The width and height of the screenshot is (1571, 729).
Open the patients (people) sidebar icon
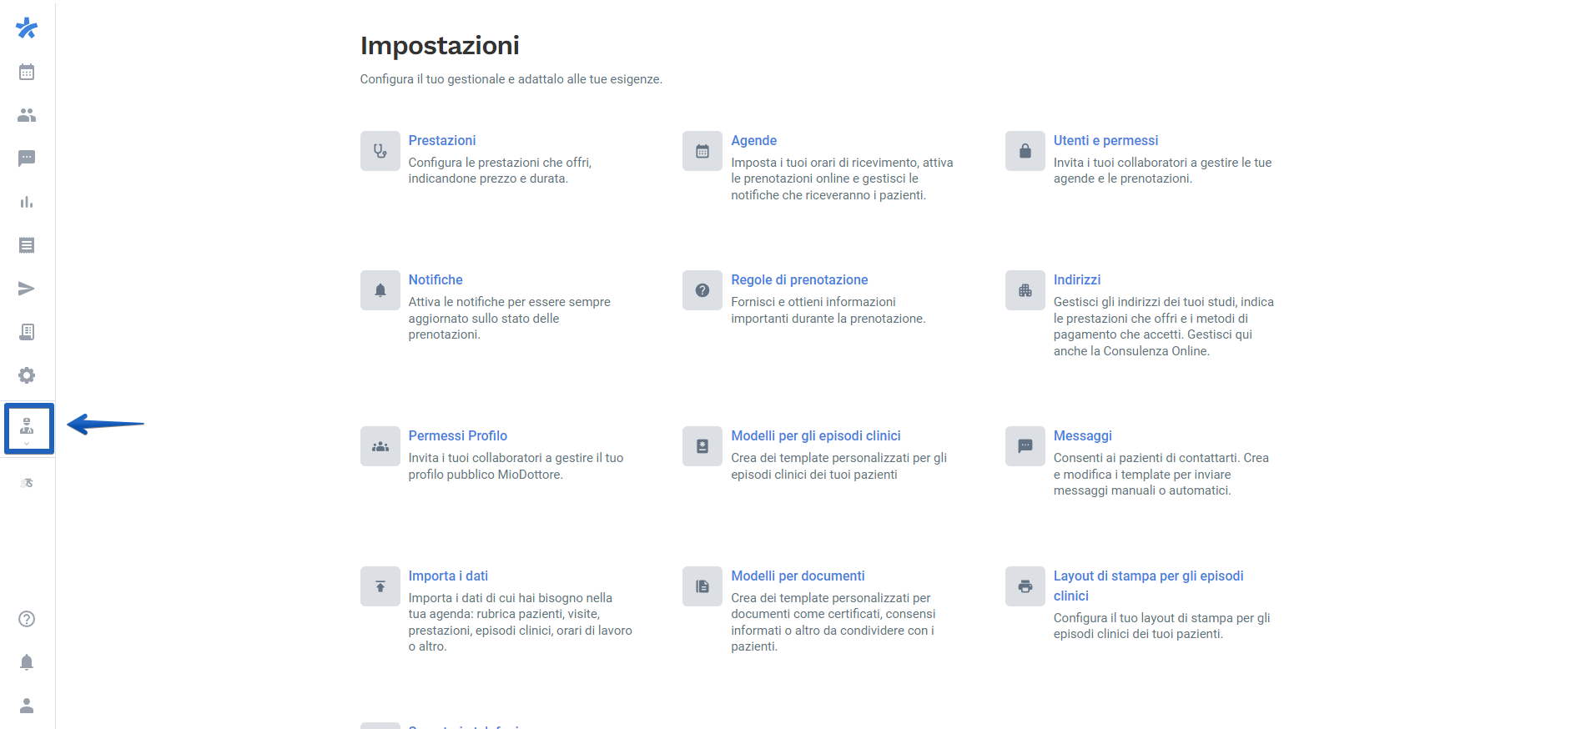pyautogui.click(x=27, y=115)
